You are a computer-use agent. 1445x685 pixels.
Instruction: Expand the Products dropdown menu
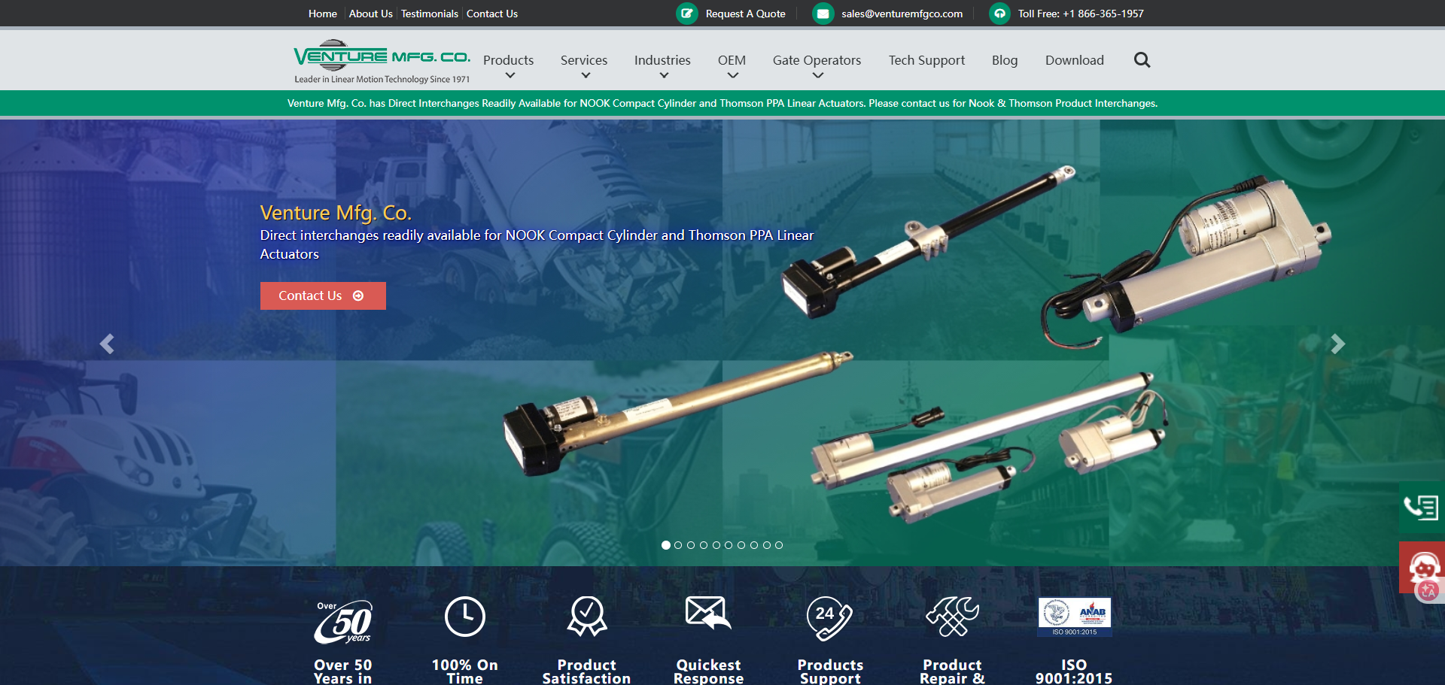coord(508,61)
